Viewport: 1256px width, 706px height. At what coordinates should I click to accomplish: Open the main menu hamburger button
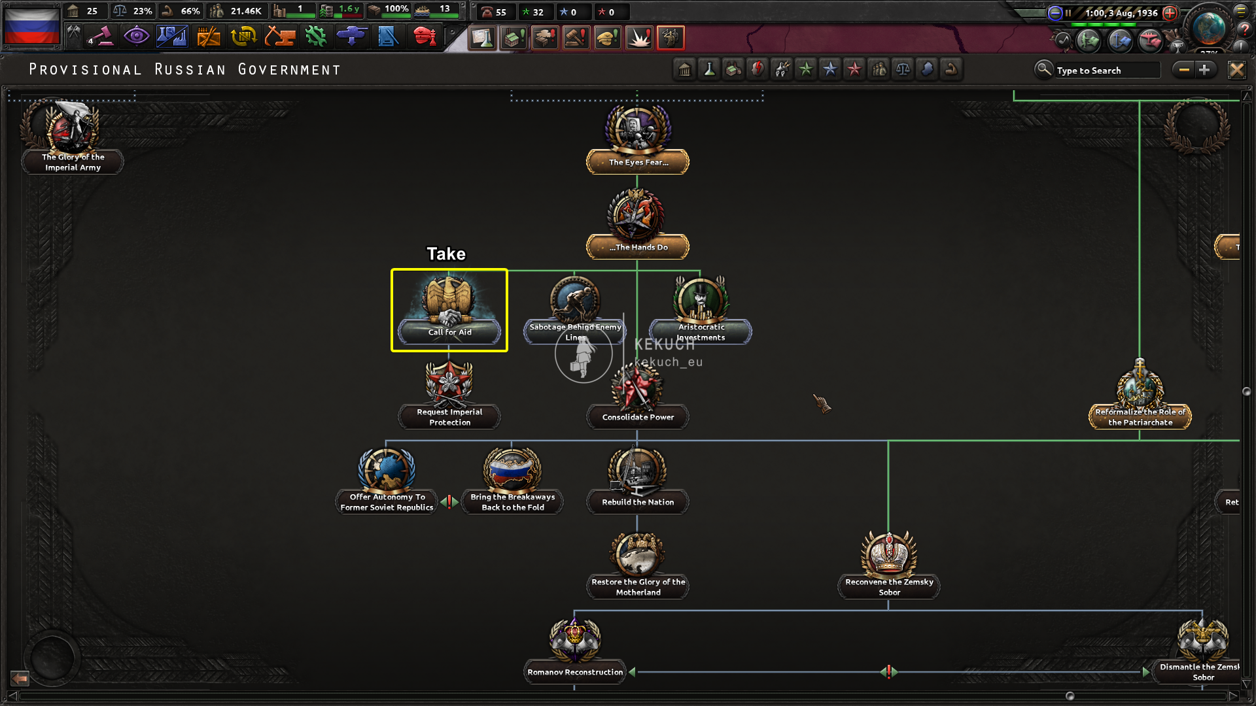[x=1241, y=10]
